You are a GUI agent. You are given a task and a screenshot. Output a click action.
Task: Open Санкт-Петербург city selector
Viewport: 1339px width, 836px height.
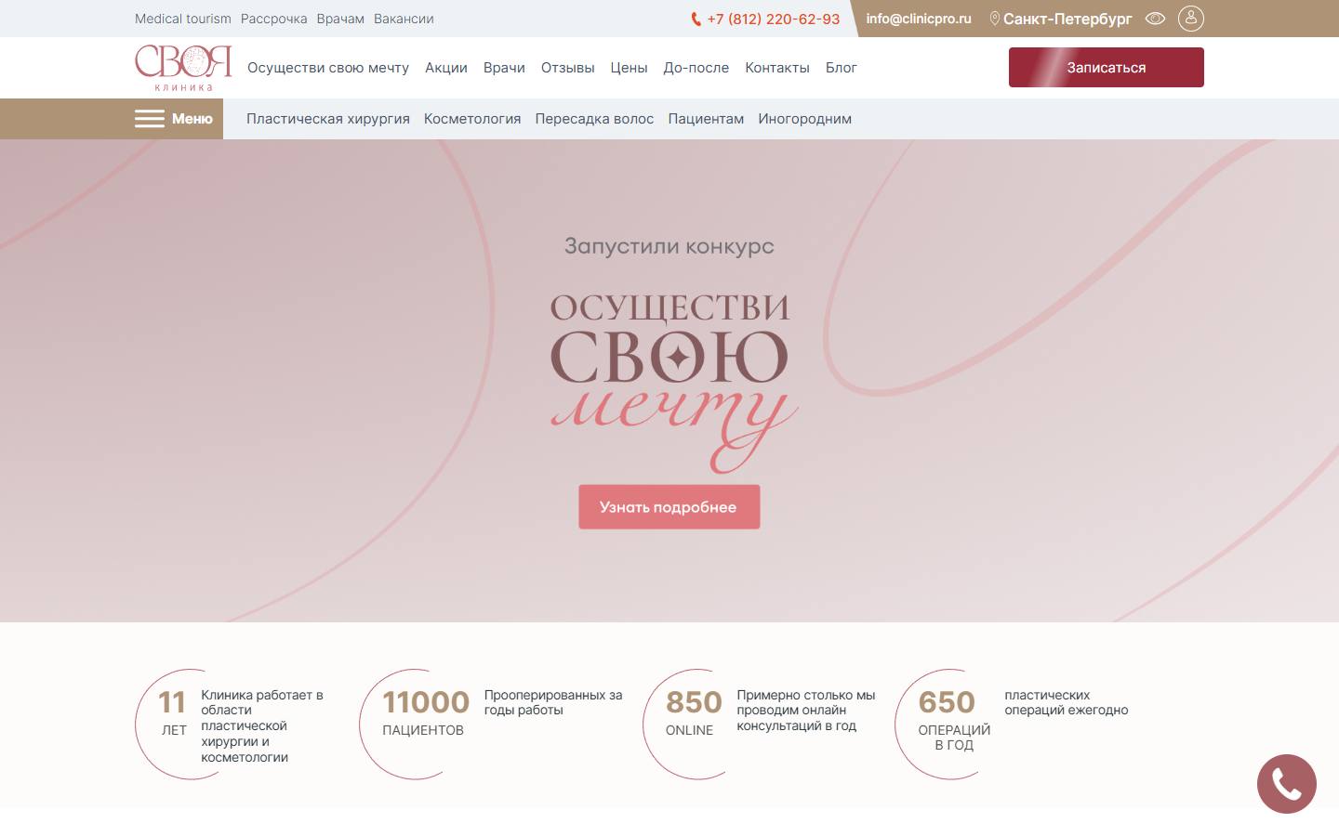tap(1067, 19)
